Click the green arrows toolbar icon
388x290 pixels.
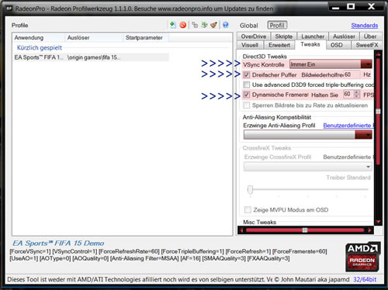(204, 25)
